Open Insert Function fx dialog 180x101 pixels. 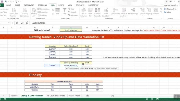pos(27,23)
